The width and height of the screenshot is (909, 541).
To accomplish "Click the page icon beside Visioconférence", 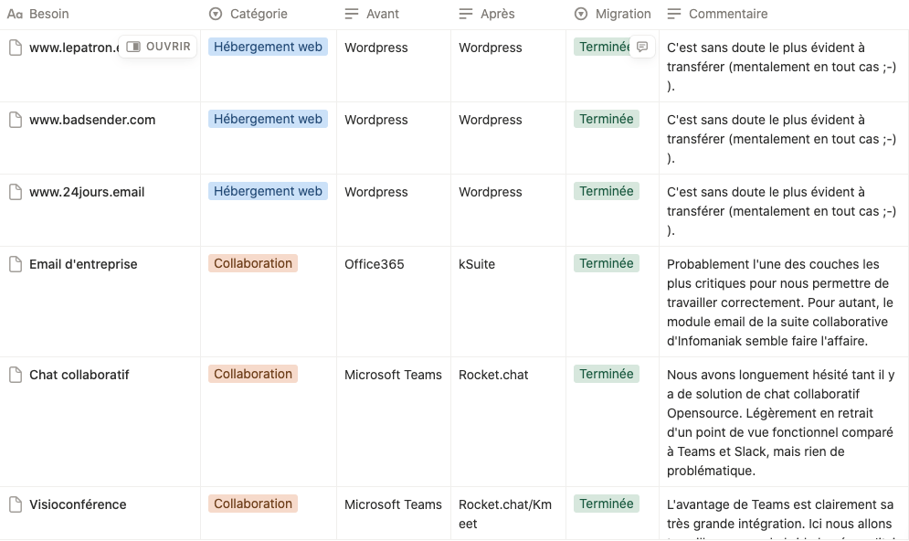I will pyautogui.click(x=15, y=504).
